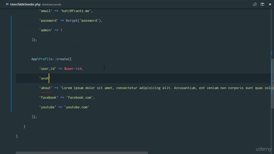Viewport: 274px width, 154px height.
Task: Click the bcrypt('password') call
Action: coord(83,21)
